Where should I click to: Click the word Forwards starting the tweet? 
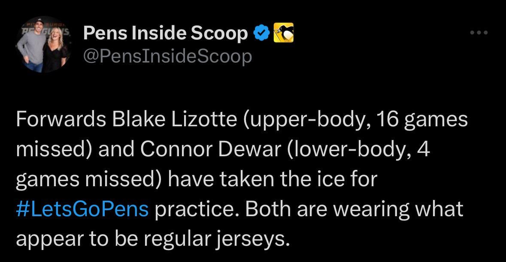tap(61, 120)
